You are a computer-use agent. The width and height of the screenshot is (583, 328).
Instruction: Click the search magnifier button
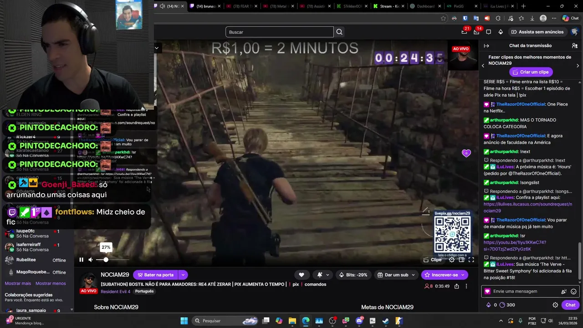tap(339, 32)
